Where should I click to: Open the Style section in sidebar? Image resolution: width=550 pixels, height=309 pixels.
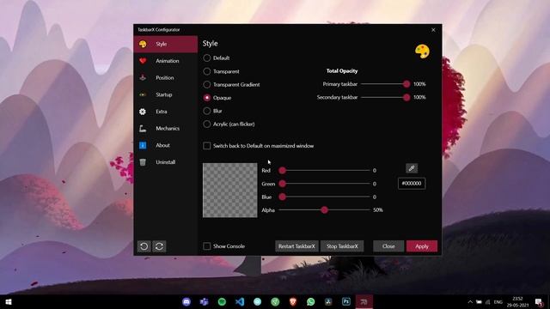pos(165,44)
